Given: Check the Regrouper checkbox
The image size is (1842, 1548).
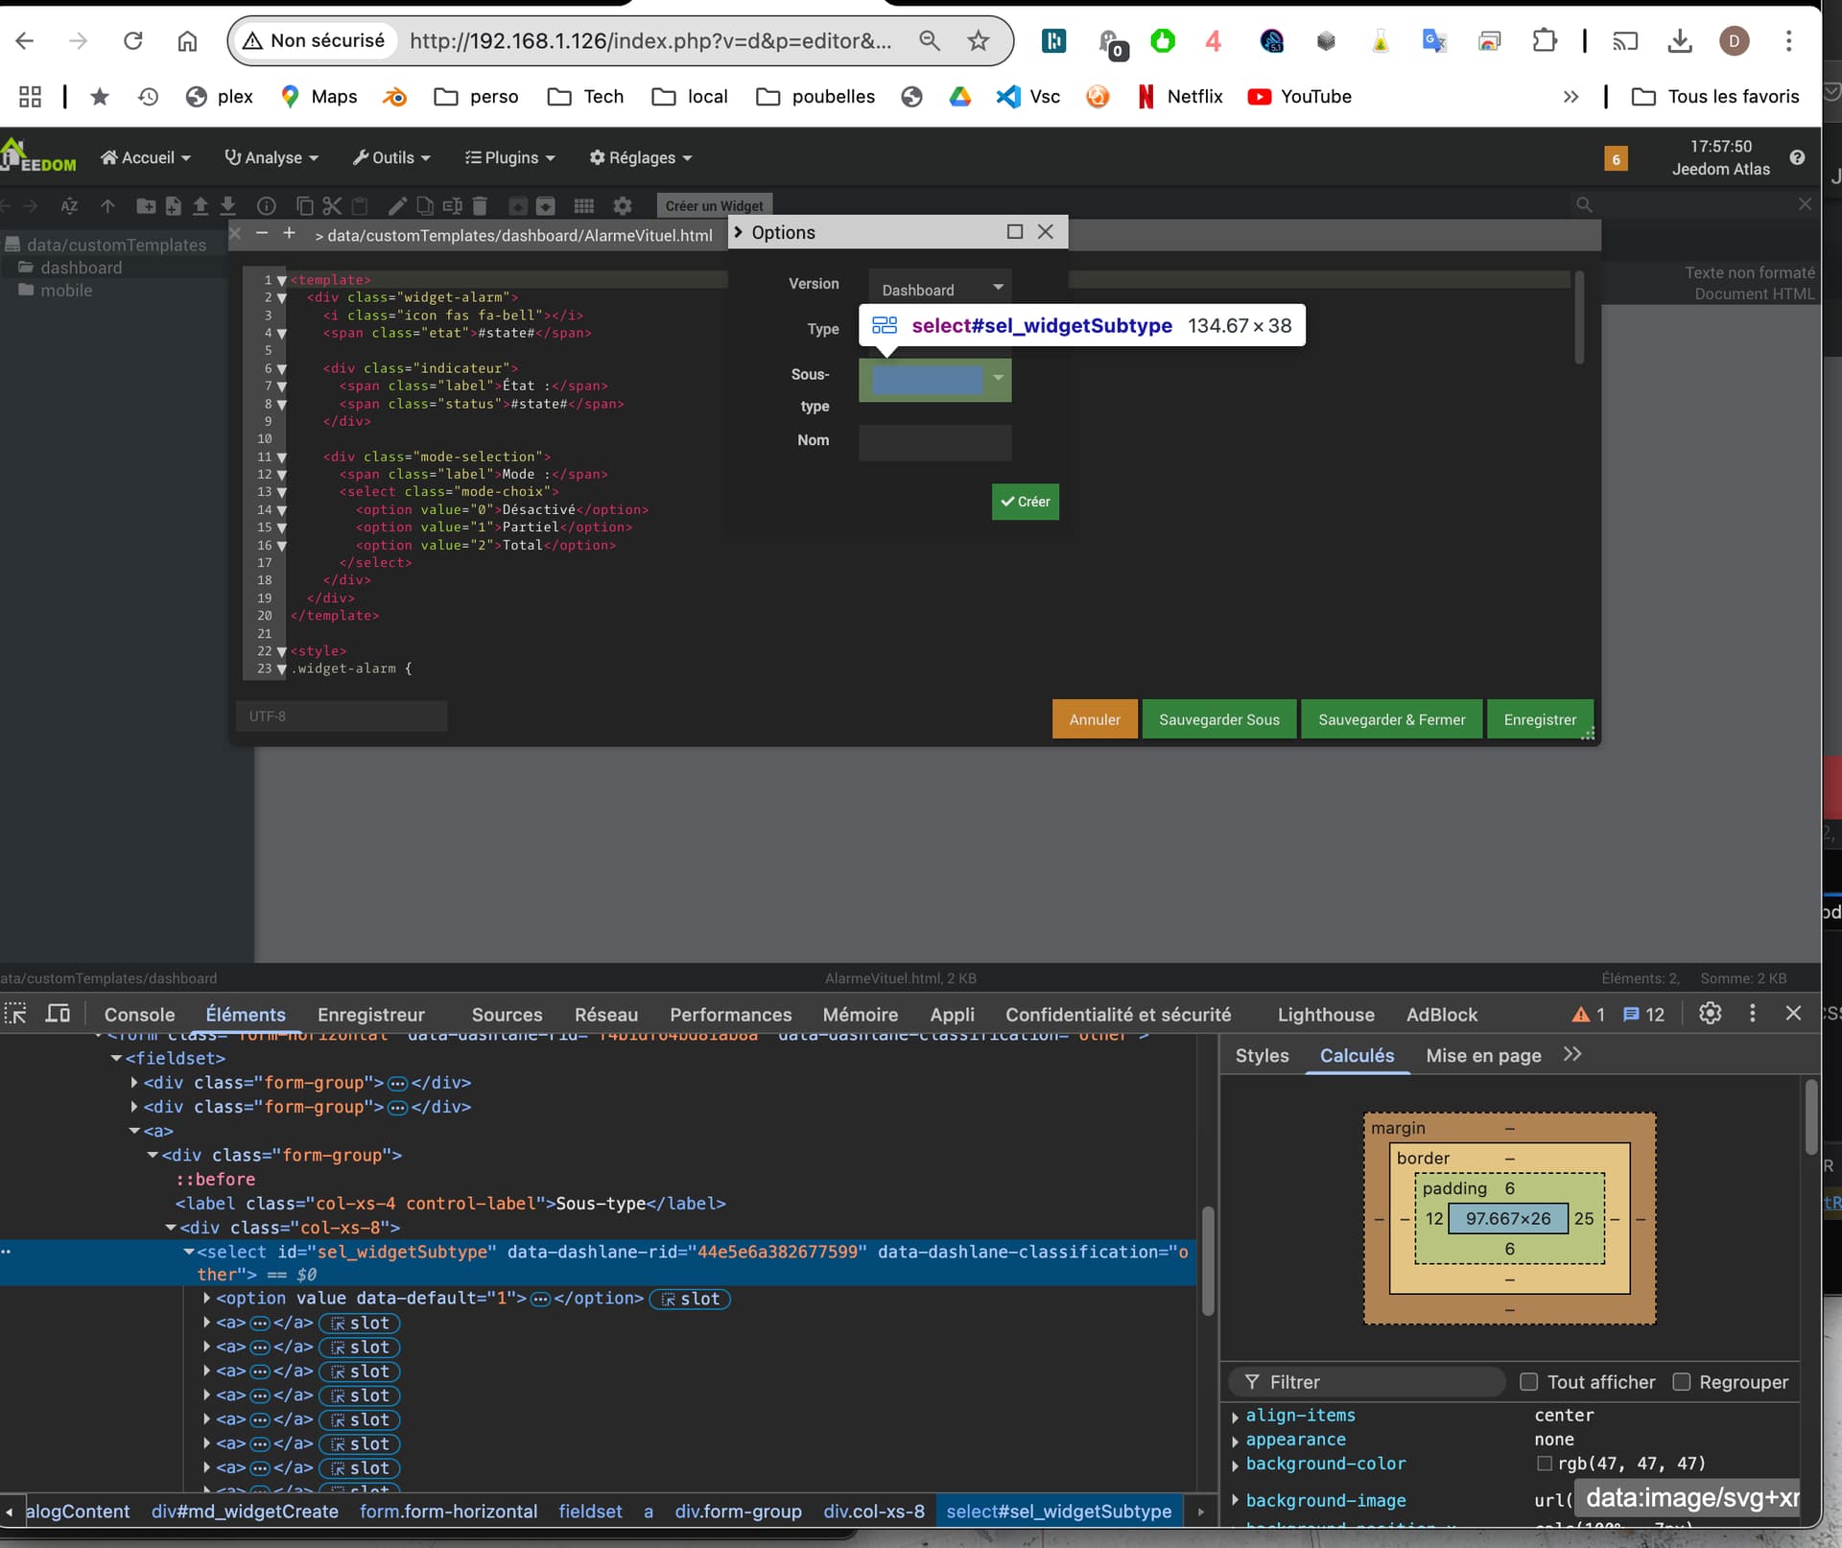Looking at the screenshot, I should pos(1681,1382).
